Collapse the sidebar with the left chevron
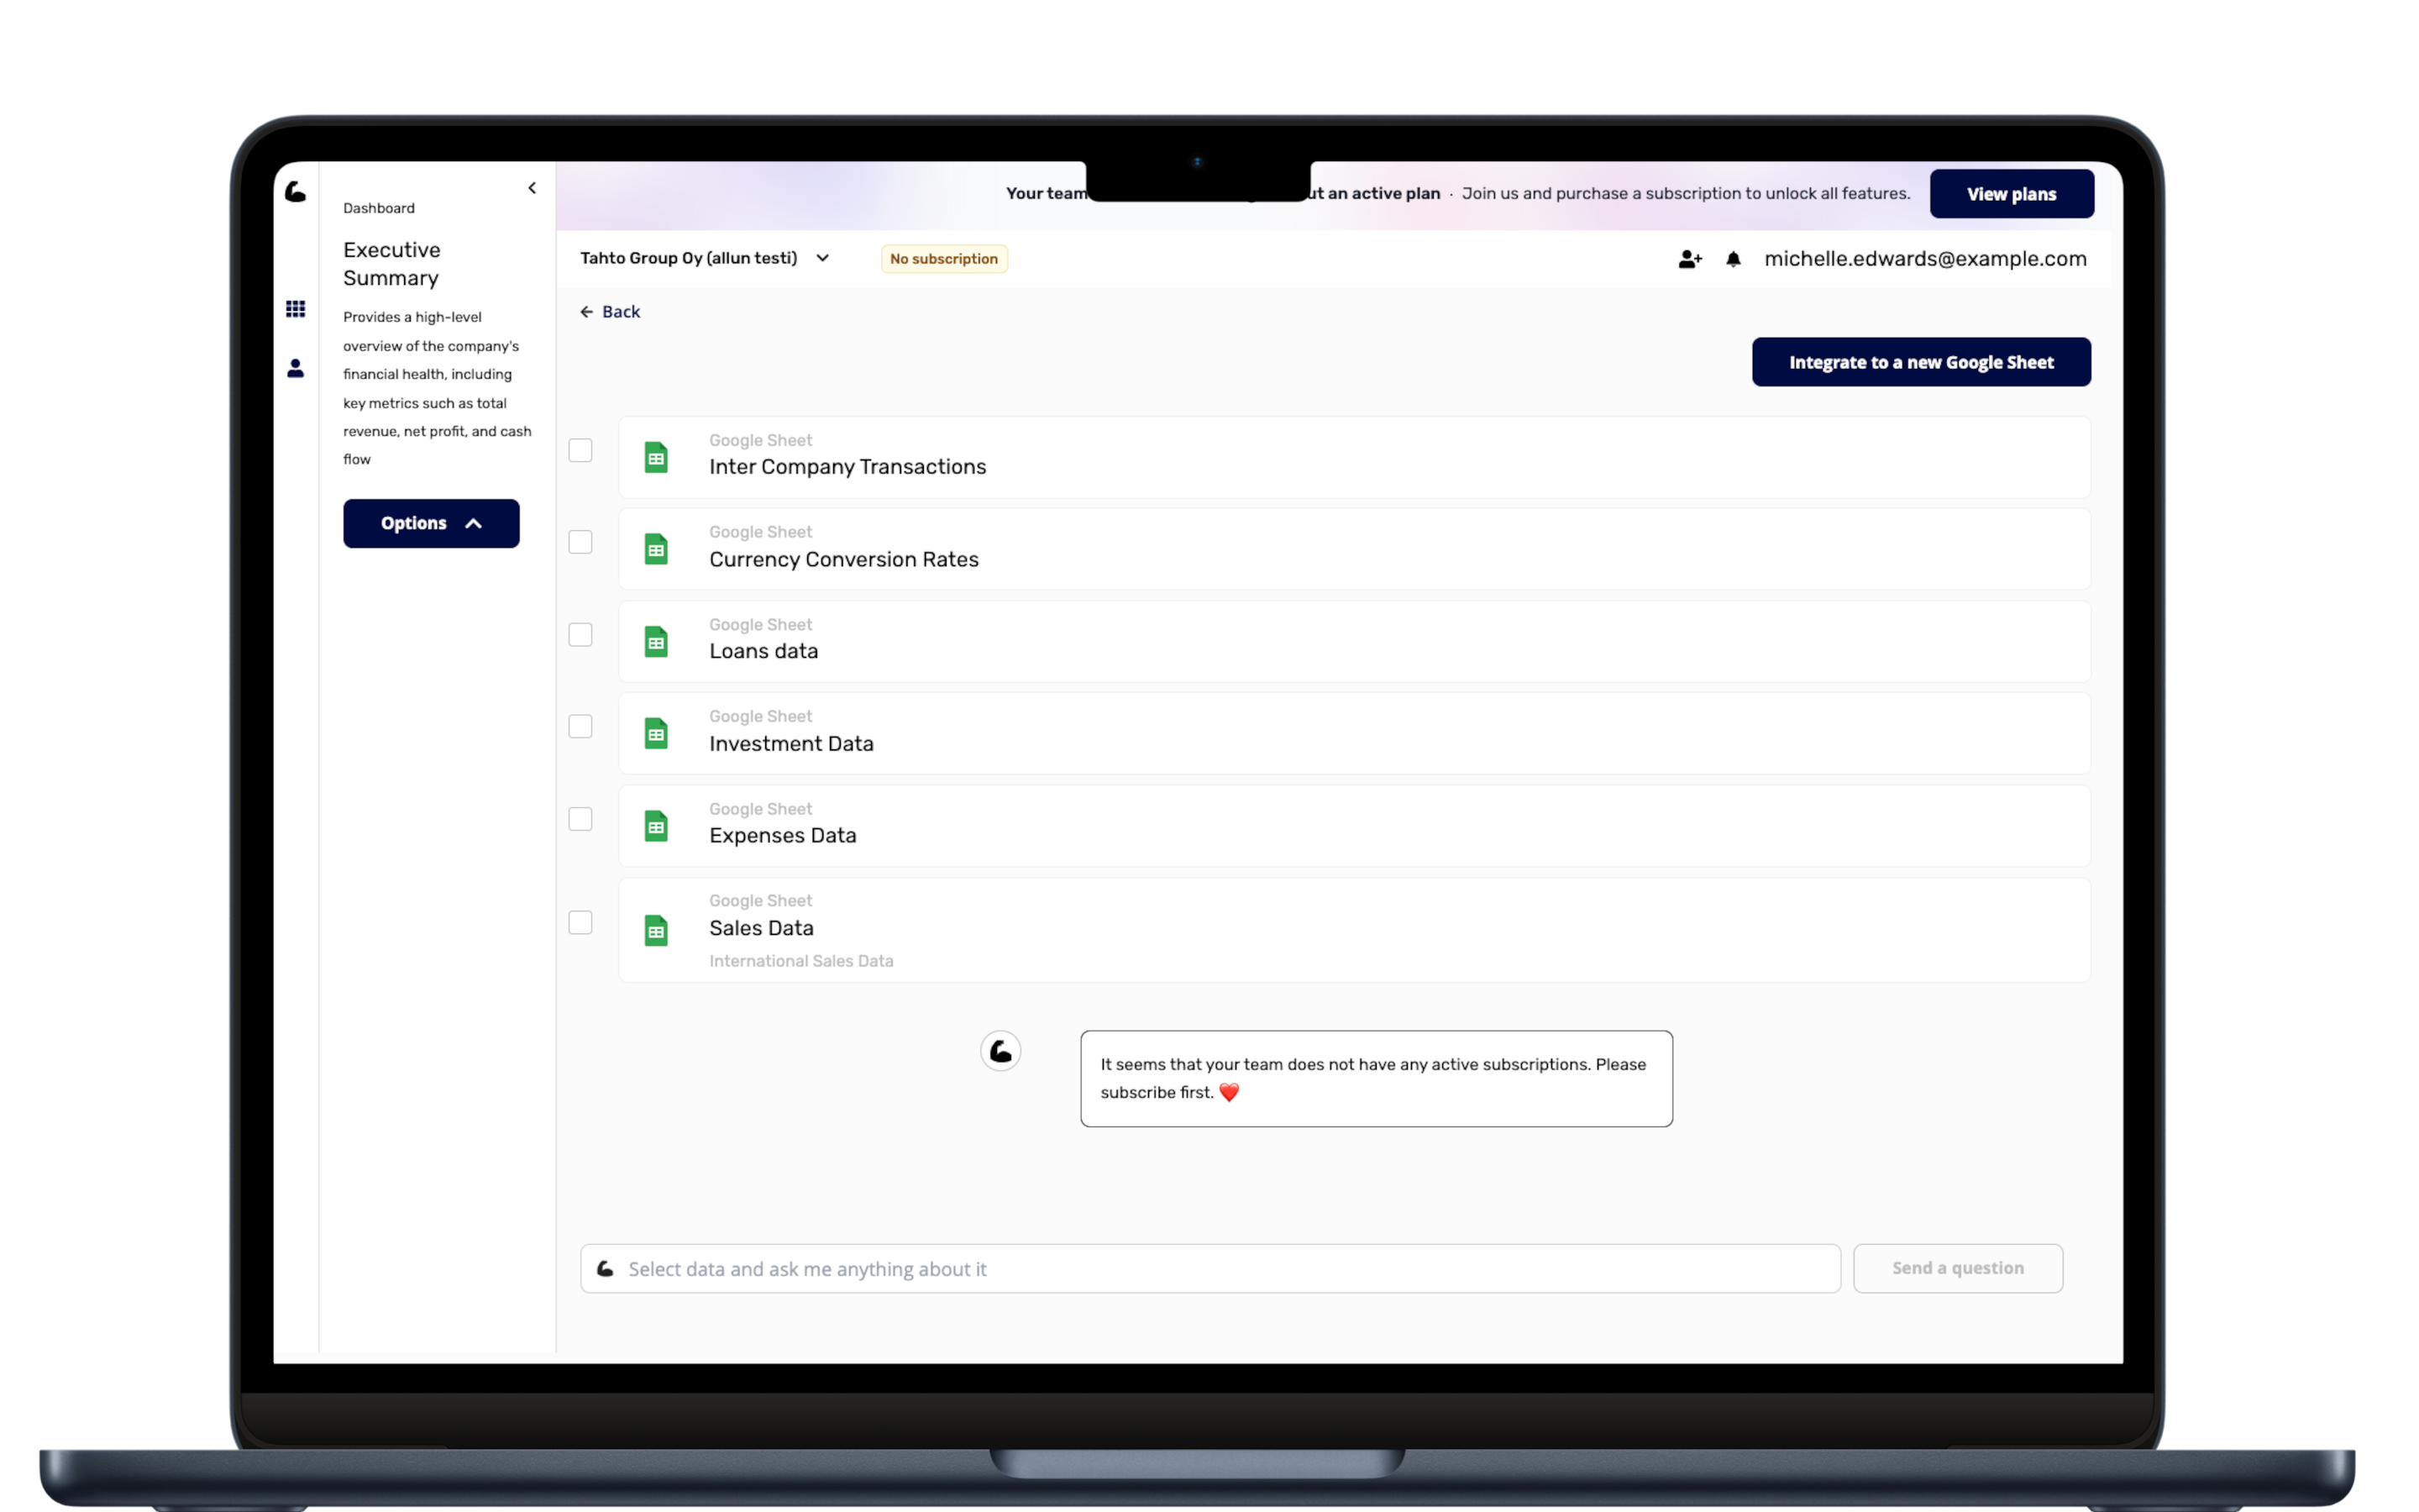The width and height of the screenshot is (2419, 1512). (532, 188)
